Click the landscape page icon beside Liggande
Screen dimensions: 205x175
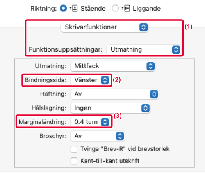click(x=125, y=9)
